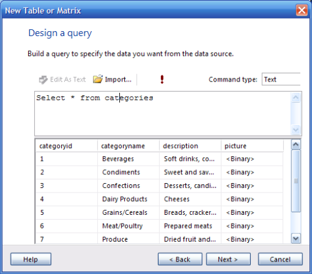Click the 'Dried fruit and...' description cell

pos(190,239)
